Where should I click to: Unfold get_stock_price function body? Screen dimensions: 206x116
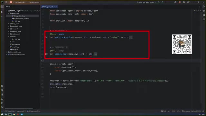(x=48, y=37)
